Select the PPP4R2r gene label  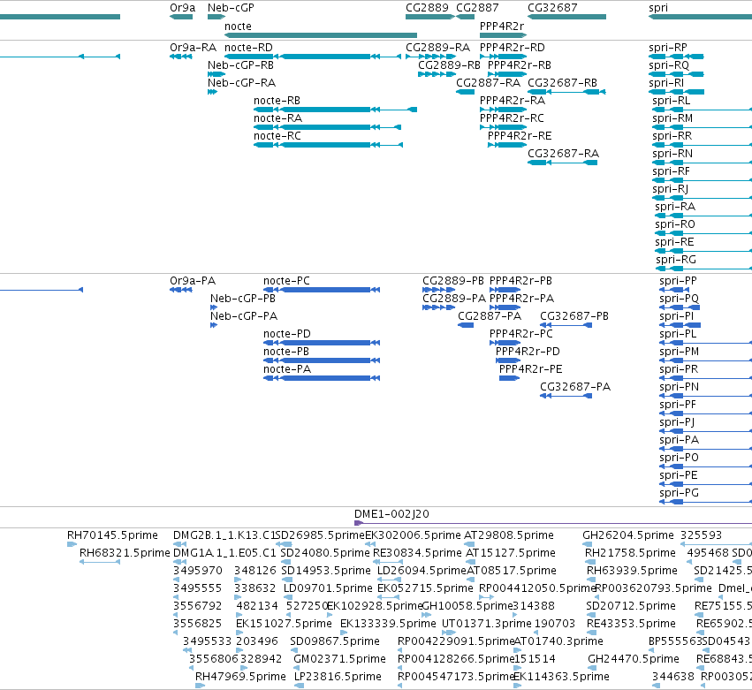click(502, 26)
